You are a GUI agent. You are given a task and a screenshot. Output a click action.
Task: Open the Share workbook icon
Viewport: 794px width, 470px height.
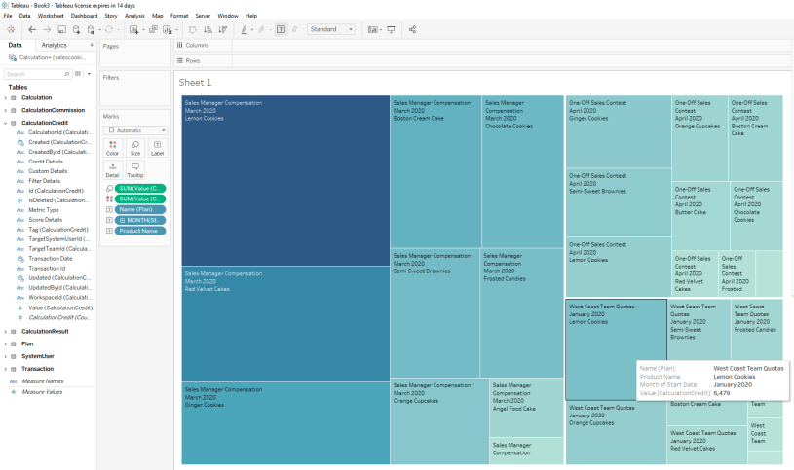coord(412,30)
